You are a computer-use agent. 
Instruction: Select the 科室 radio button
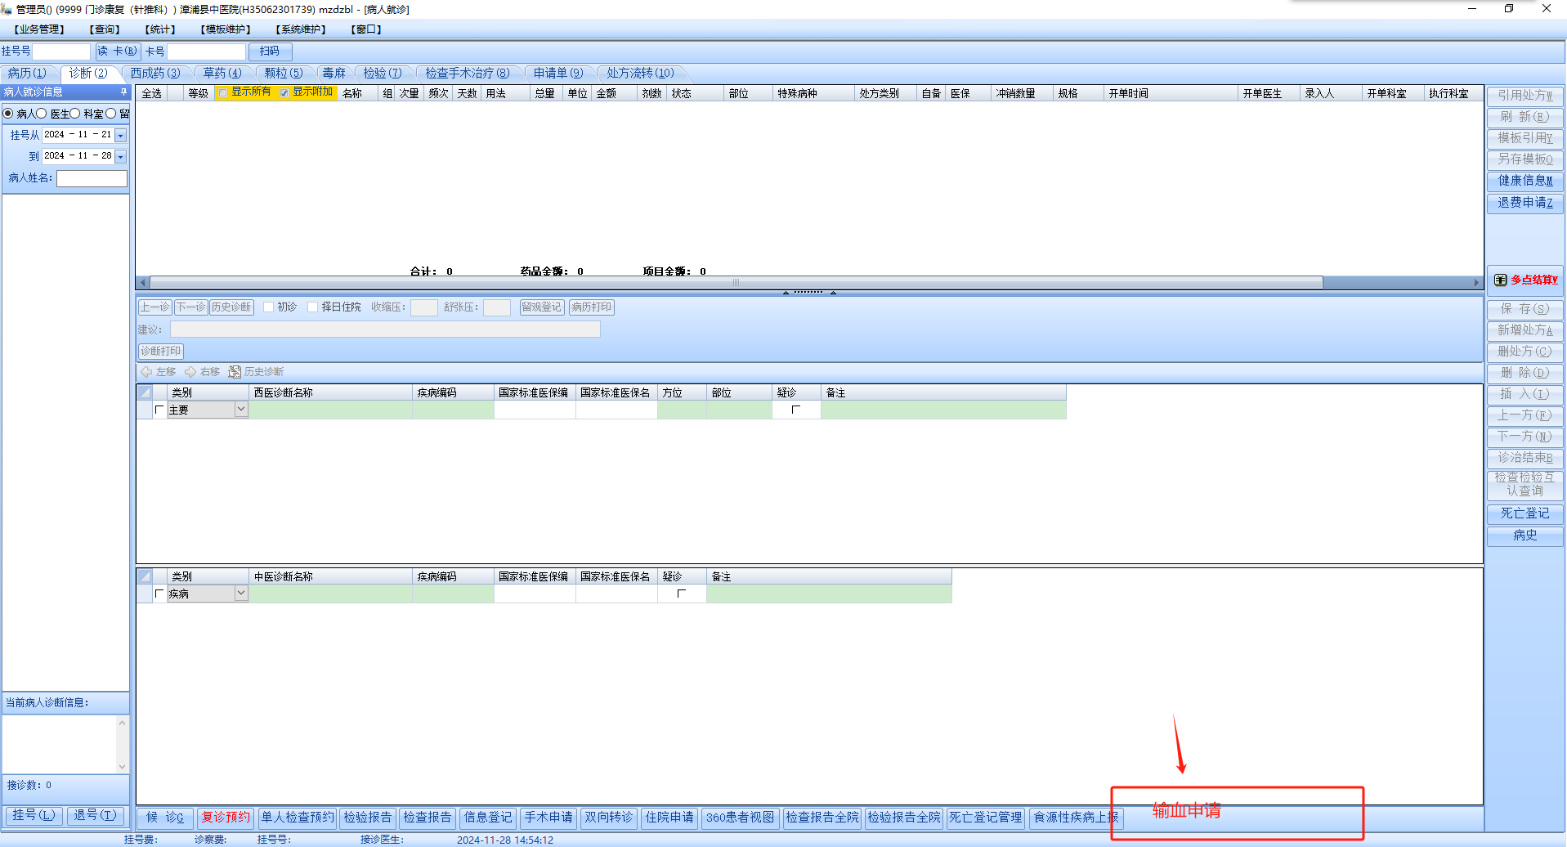click(x=75, y=114)
